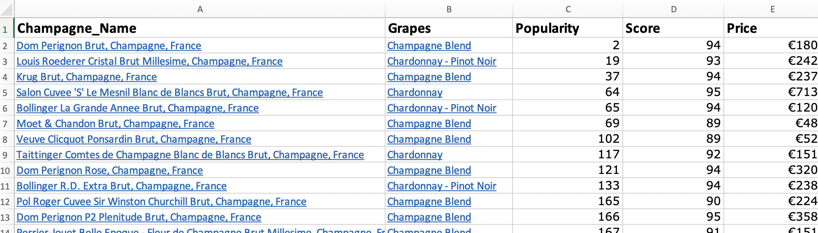
Task: Click the select-all corner triangle
Action: point(7,9)
